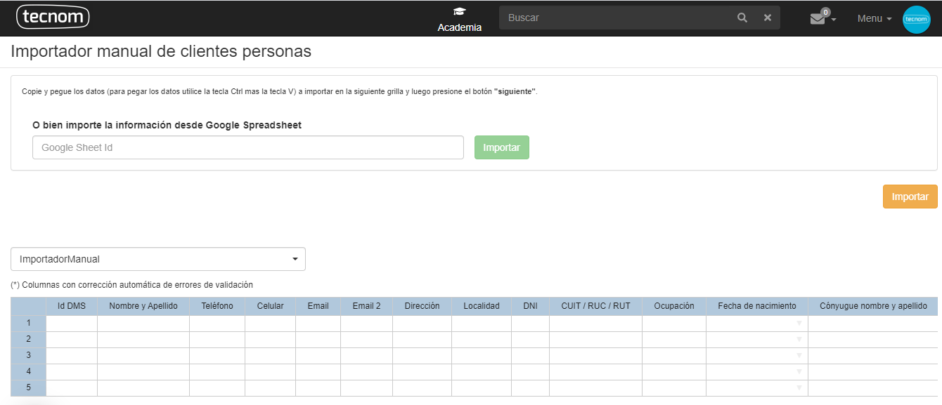The width and height of the screenshot is (942, 405).
Task: Click the DNI cell in row 4
Action: [x=531, y=372]
